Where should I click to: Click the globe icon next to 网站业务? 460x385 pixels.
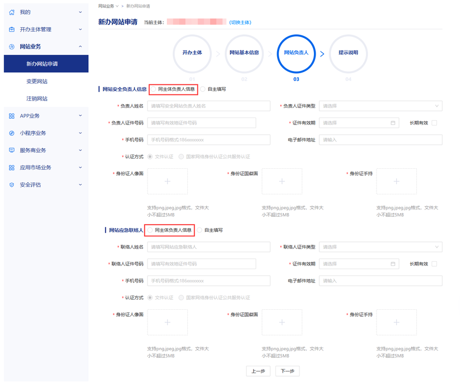(12, 47)
